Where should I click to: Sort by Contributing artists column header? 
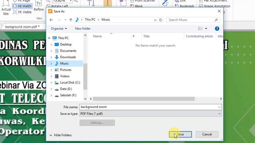click(x=199, y=36)
